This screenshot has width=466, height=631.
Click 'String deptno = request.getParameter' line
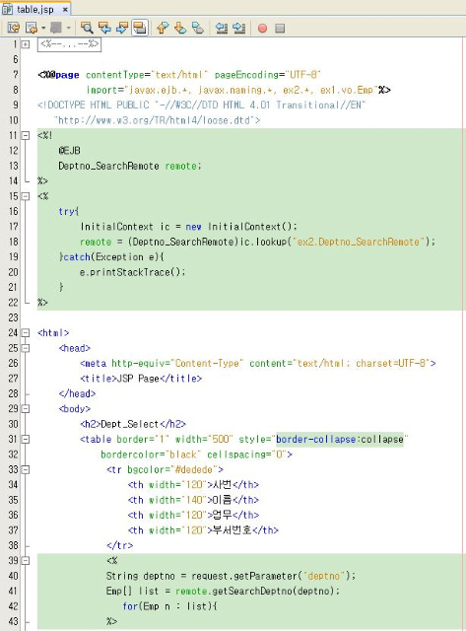[231, 576]
